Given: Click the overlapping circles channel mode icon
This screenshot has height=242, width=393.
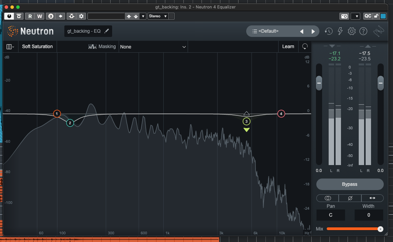Looking at the screenshot, I should (x=327, y=198).
